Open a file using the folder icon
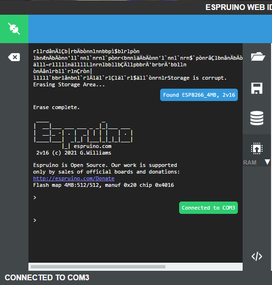 257,56
